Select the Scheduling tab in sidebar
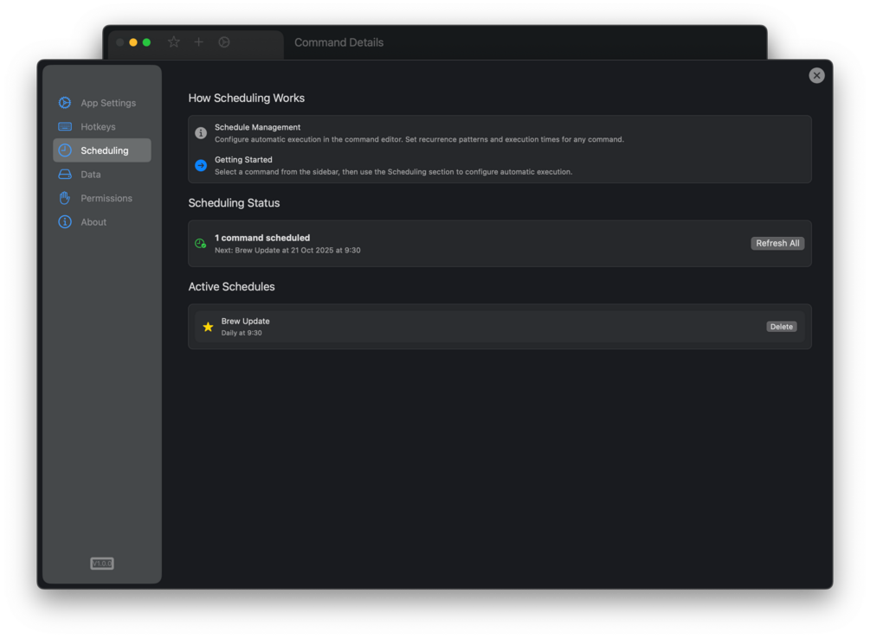Viewport: 870px width, 638px height. pos(102,150)
